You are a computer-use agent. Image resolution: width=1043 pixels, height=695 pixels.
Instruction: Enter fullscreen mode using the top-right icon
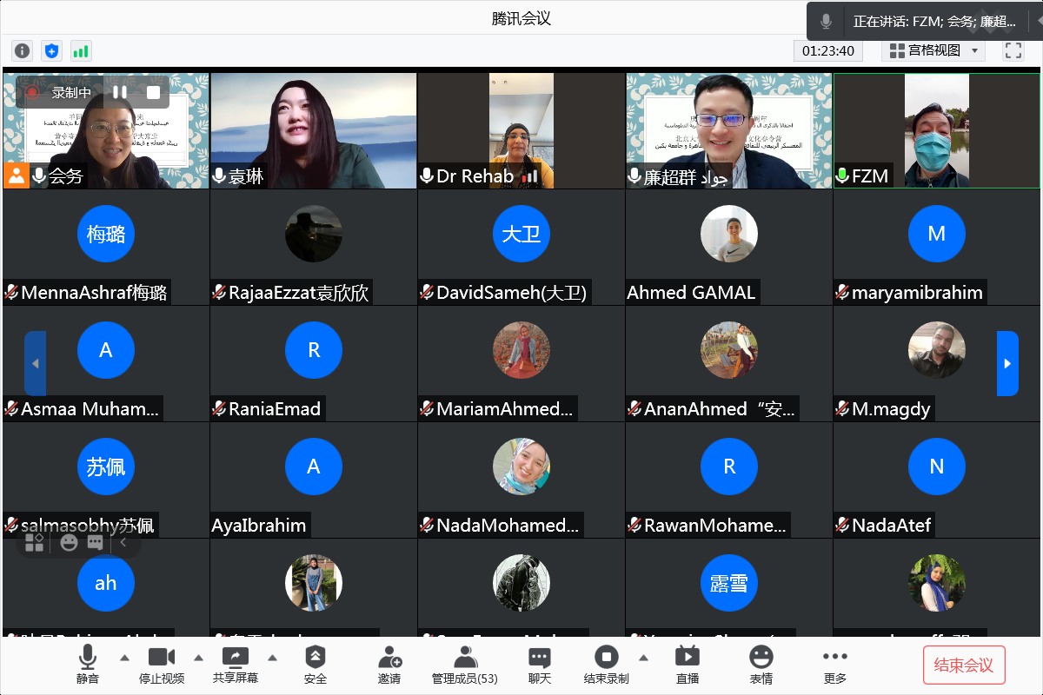(x=1013, y=50)
